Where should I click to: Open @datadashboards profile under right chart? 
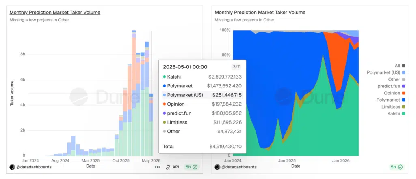239,167
